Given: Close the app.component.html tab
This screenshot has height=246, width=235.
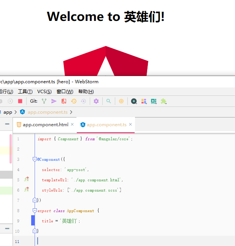Looking at the screenshot, I should coord(72,124).
